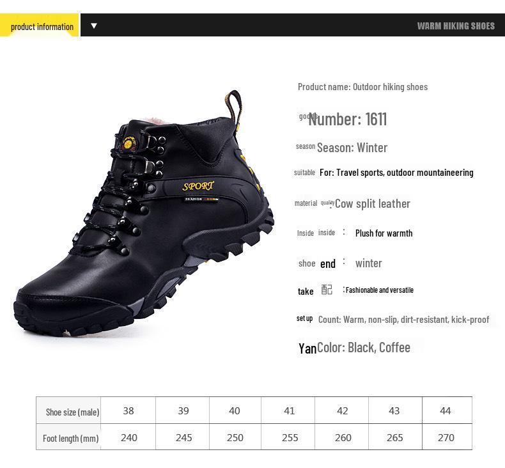
Task: Click the yellow SPORT logo on boot
Action: 198,186
